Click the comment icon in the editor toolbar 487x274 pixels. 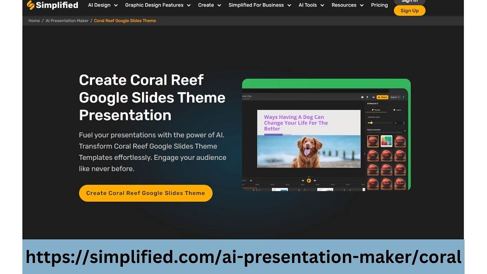(x=362, y=97)
